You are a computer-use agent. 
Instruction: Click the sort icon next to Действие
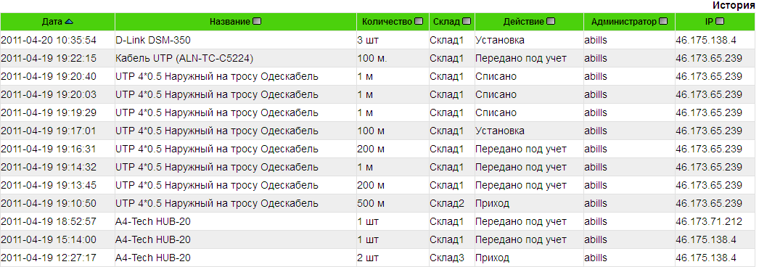coord(551,22)
